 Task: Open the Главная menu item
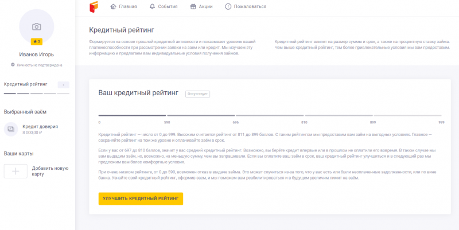coord(127,7)
